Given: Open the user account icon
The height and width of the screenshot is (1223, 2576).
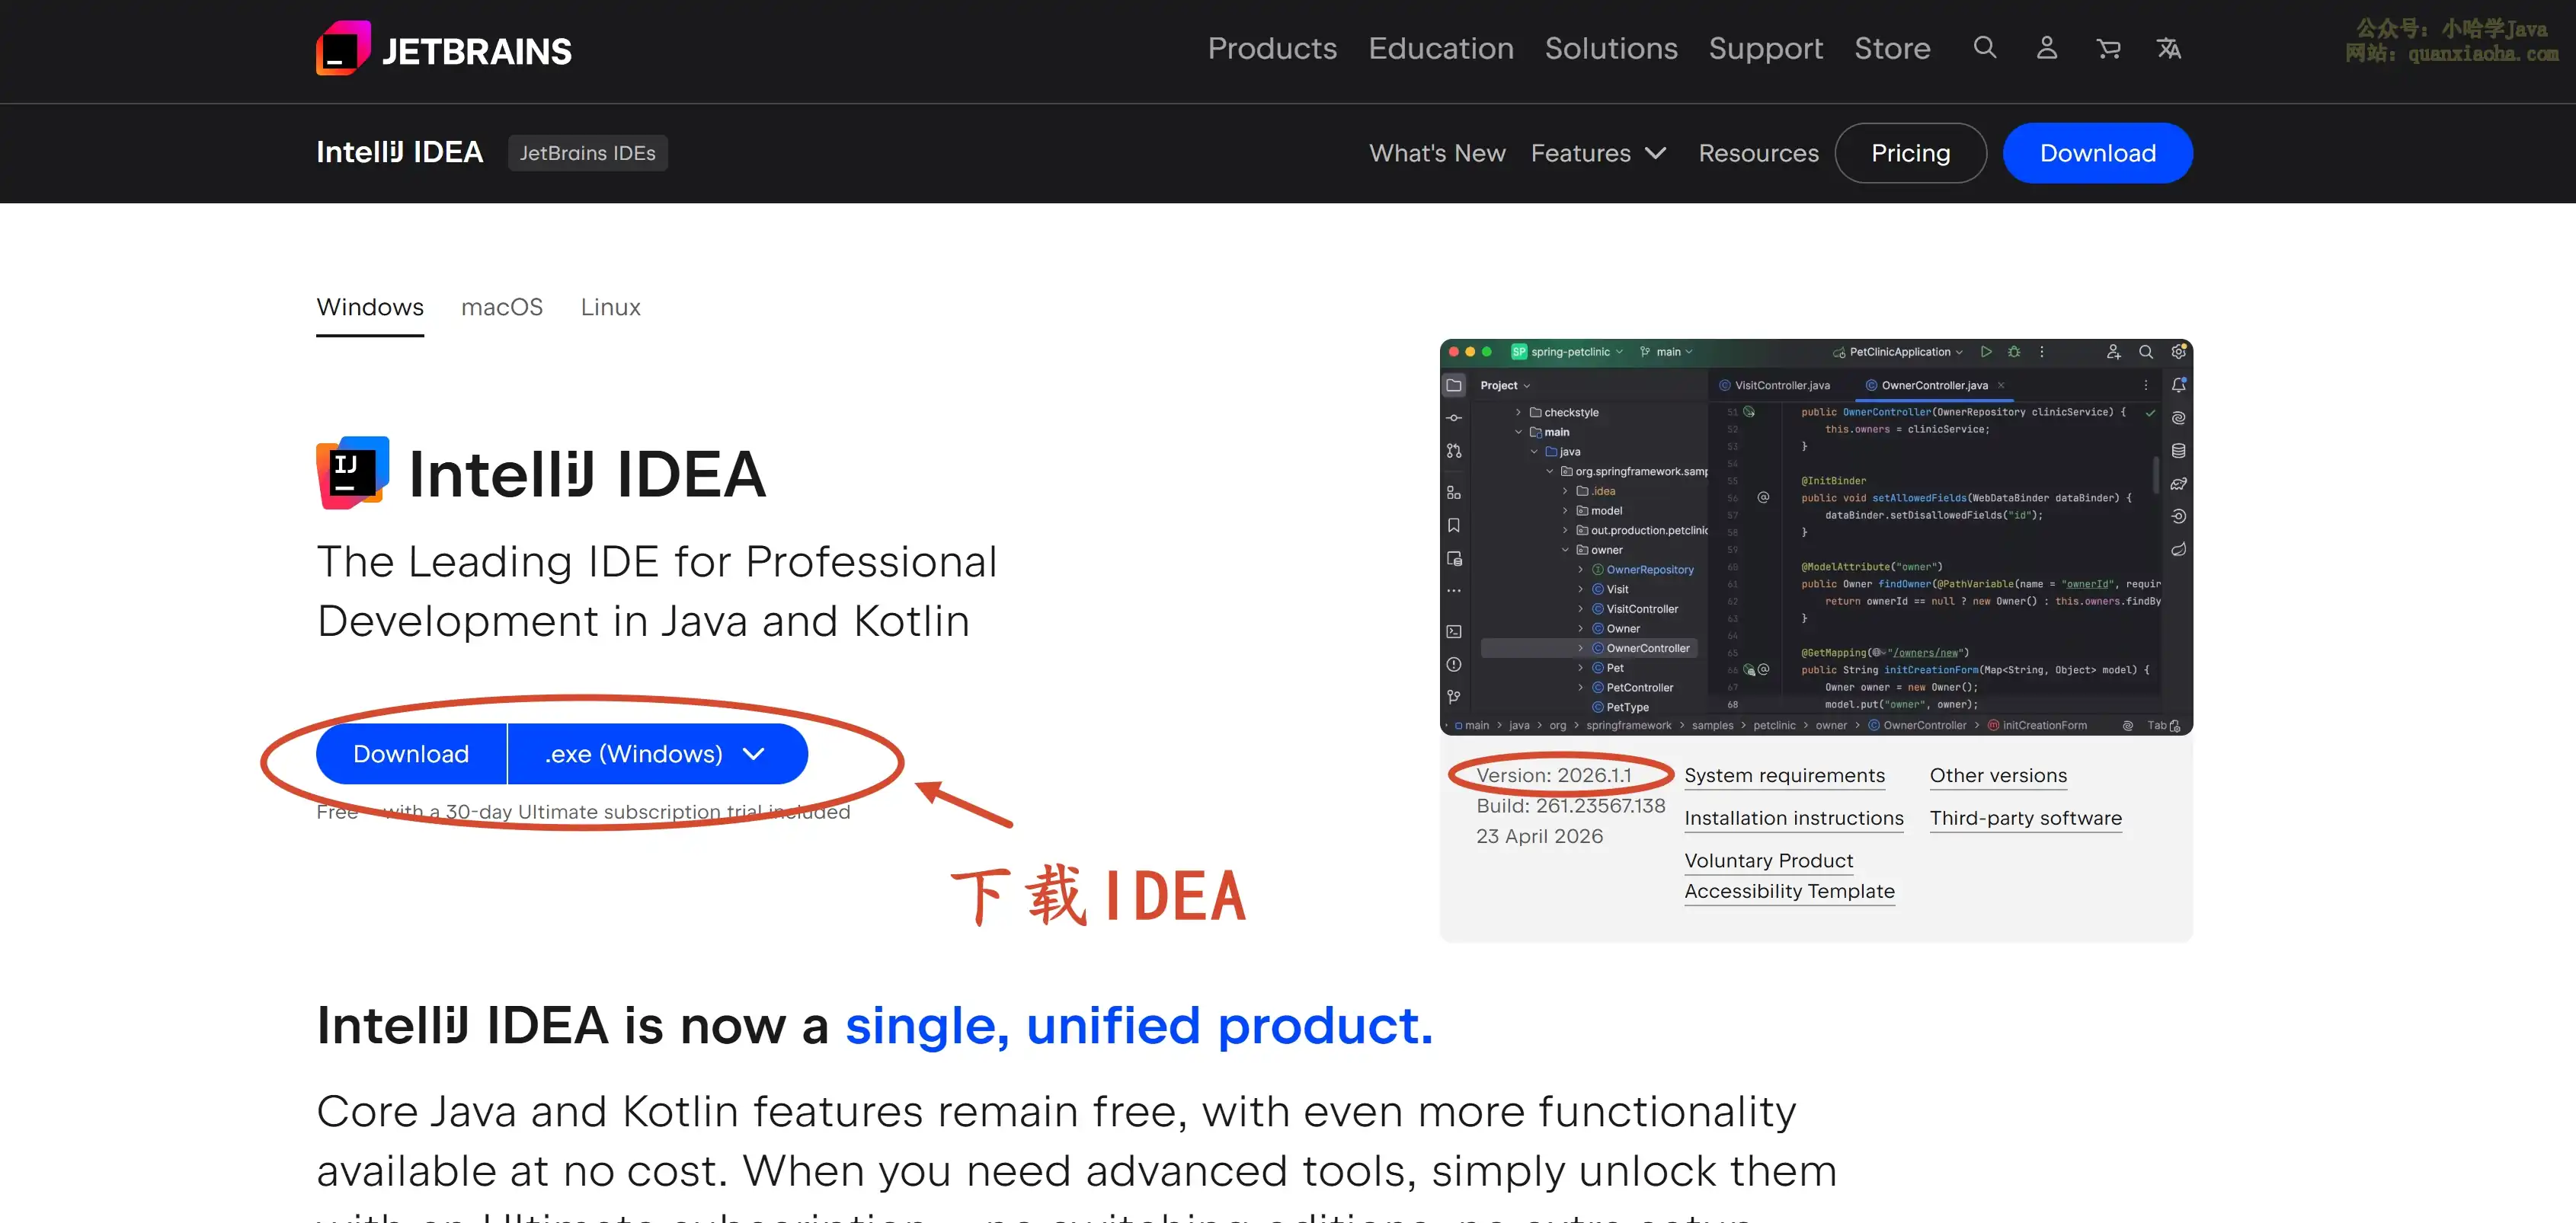Looking at the screenshot, I should (x=2046, y=47).
